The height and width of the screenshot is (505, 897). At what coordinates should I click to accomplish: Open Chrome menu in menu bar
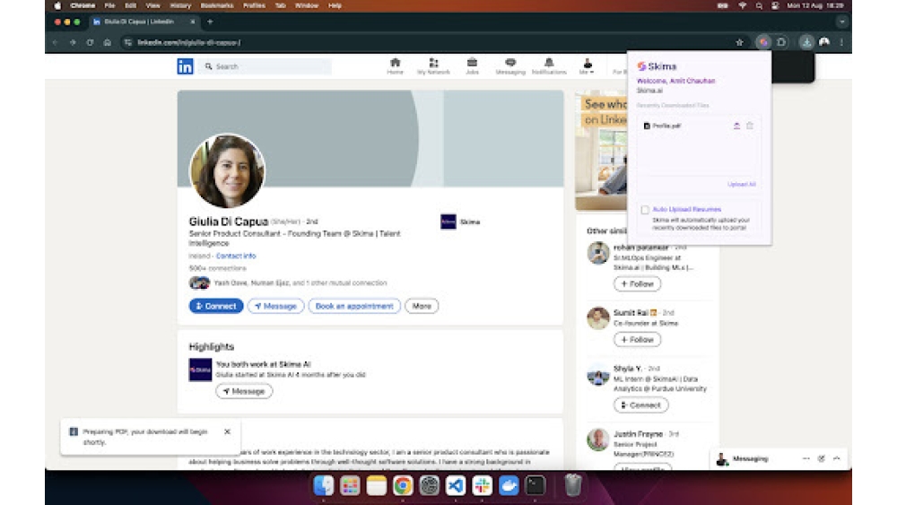(x=83, y=5)
